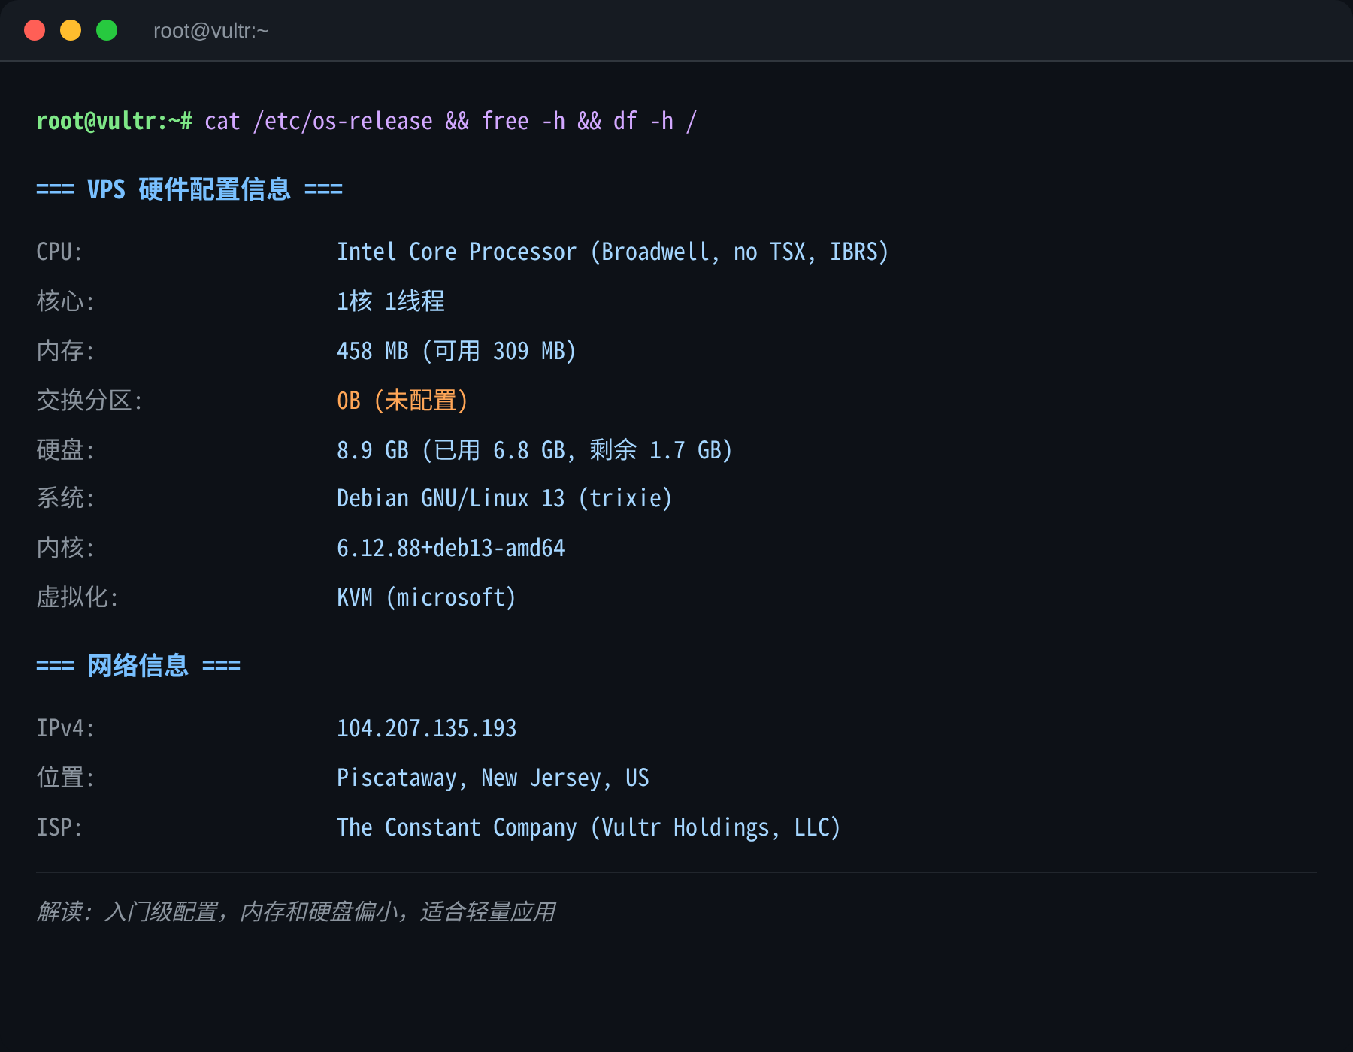This screenshot has height=1052, width=1353.
Task: Click the 核心: label
Action: tap(65, 301)
